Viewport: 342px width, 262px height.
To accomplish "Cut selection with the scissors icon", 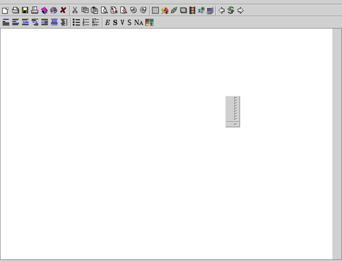I will 75,10.
